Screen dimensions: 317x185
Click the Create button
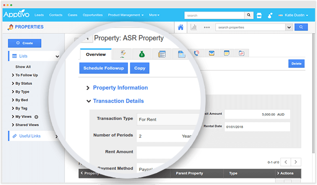pyautogui.click(x=24, y=43)
